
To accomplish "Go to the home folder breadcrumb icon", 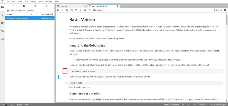I will click(8, 10).
